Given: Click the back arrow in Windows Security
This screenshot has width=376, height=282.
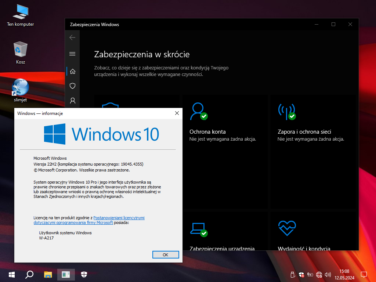Looking at the screenshot, I should click(x=72, y=37).
